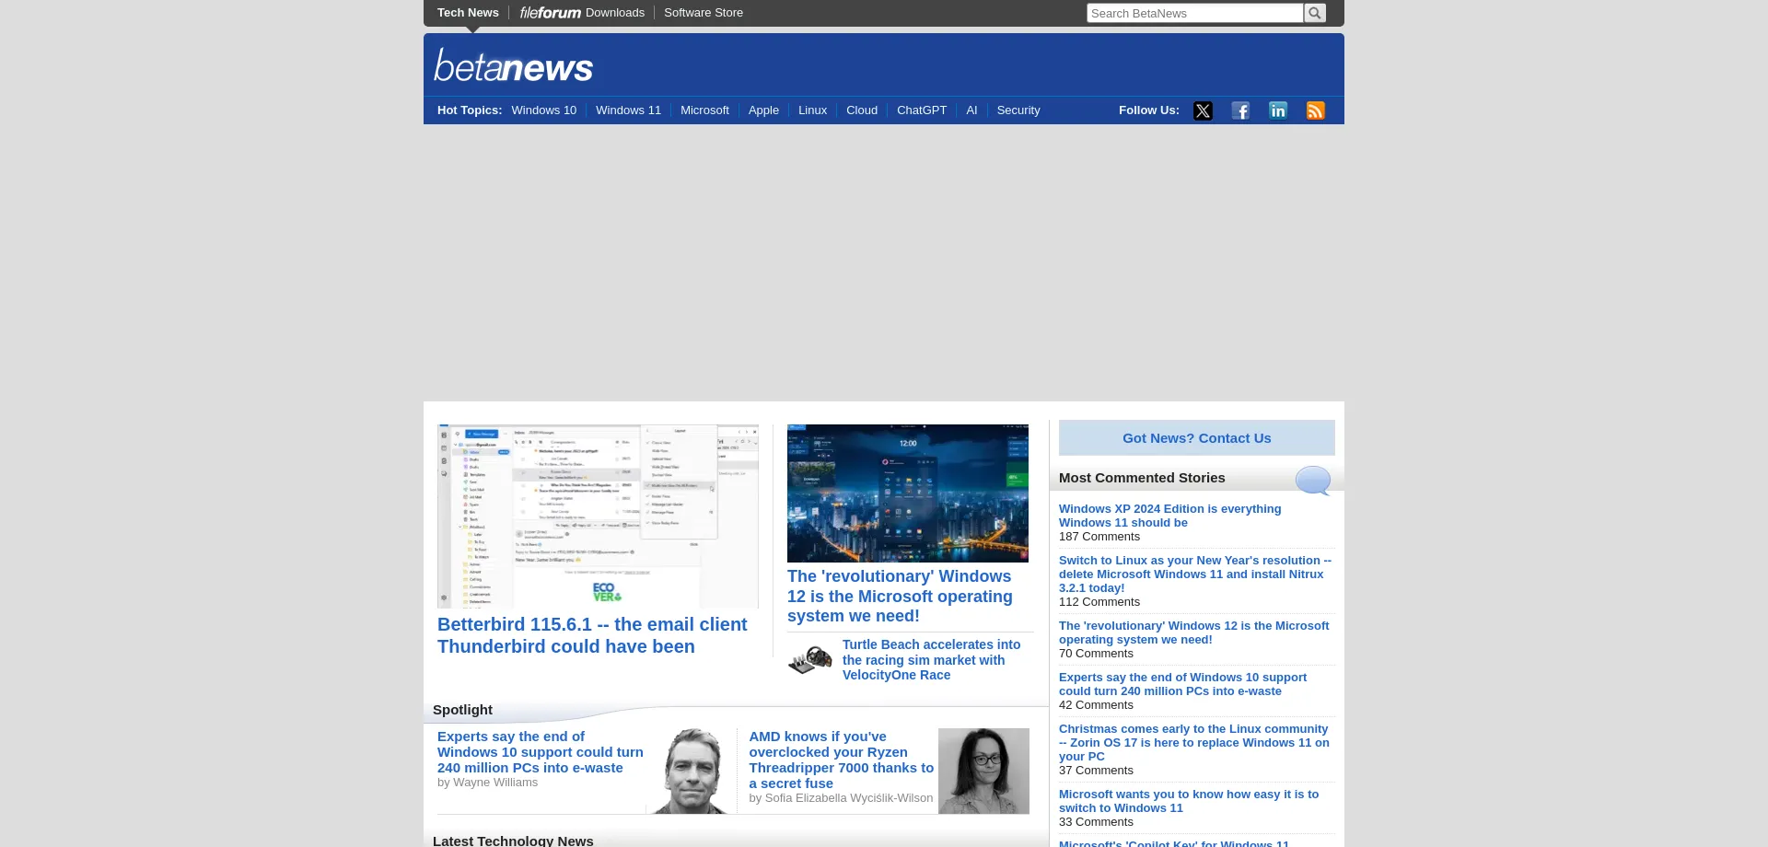Click '70 Comments' count text

pyautogui.click(x=1096, y=654)
